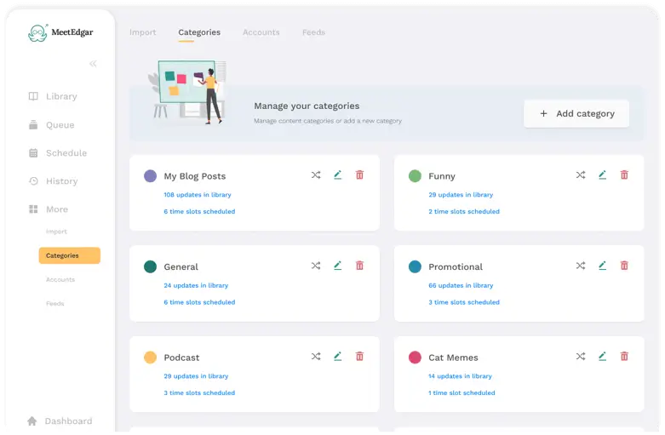Viewport: 665px width, 435px height.
Task: Edit the Cat Memes category
Action: click(602, 356)
